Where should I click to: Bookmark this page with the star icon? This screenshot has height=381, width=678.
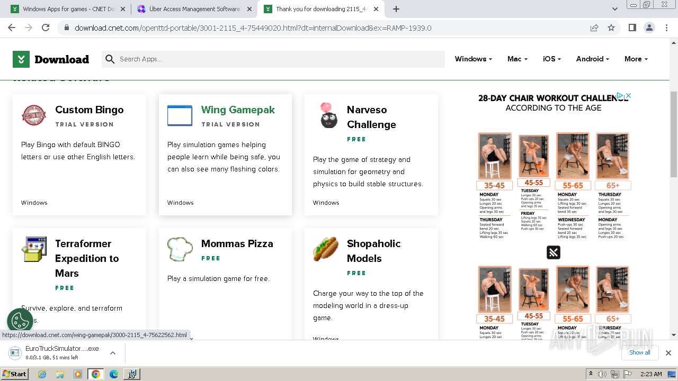coord(611,28)
